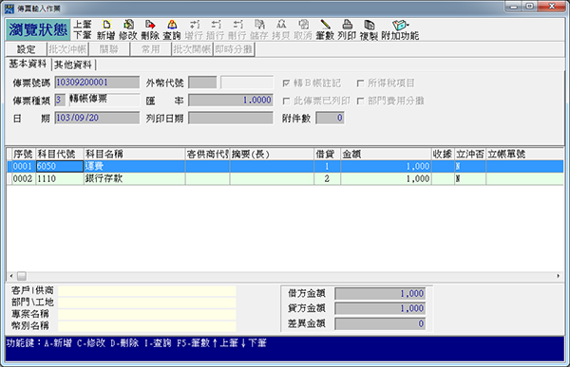Click the 修改 (Modify) toolbar icon

point(128,29)
